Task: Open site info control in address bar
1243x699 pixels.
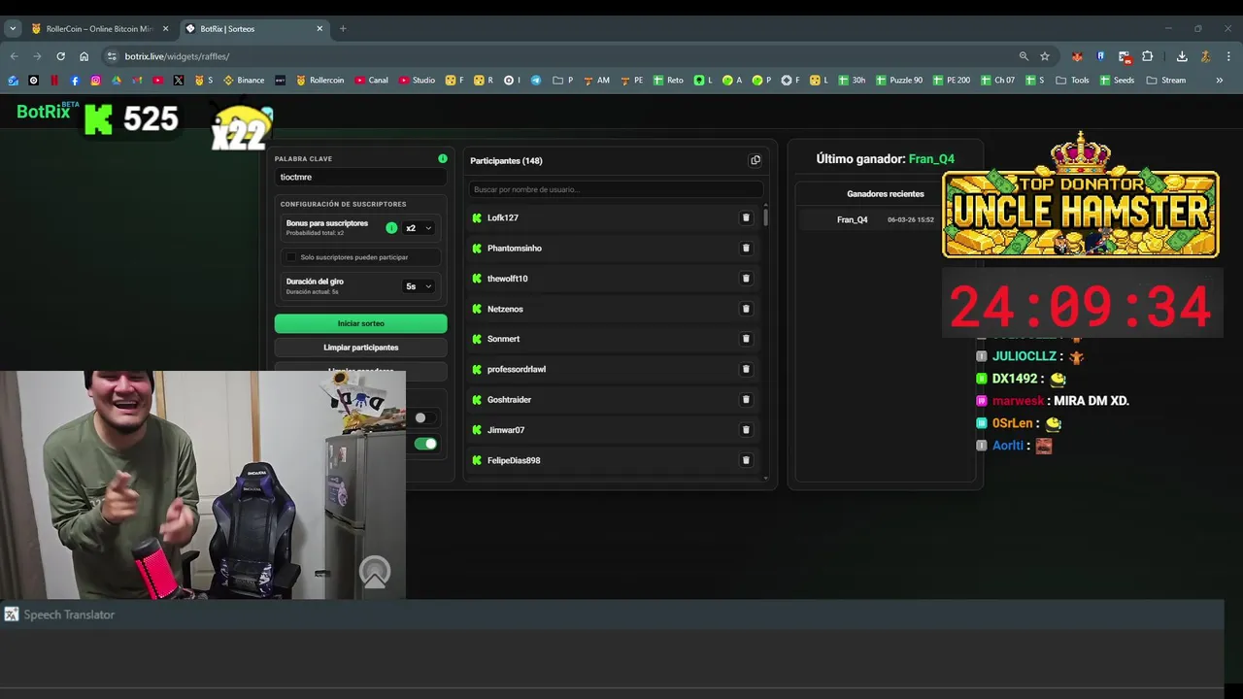Action: click(112, 56)
